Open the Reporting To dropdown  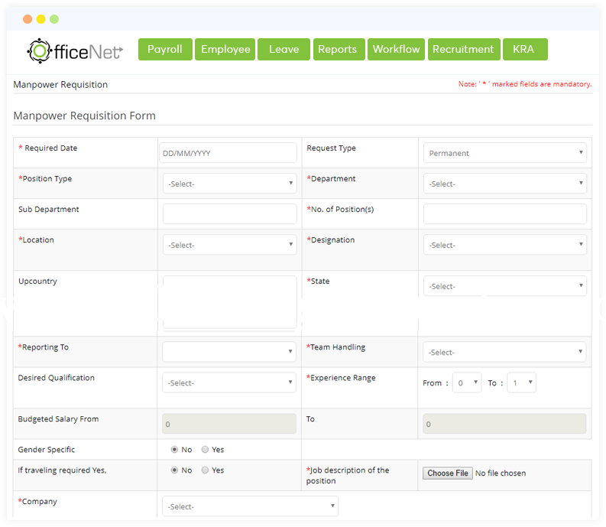229,352
